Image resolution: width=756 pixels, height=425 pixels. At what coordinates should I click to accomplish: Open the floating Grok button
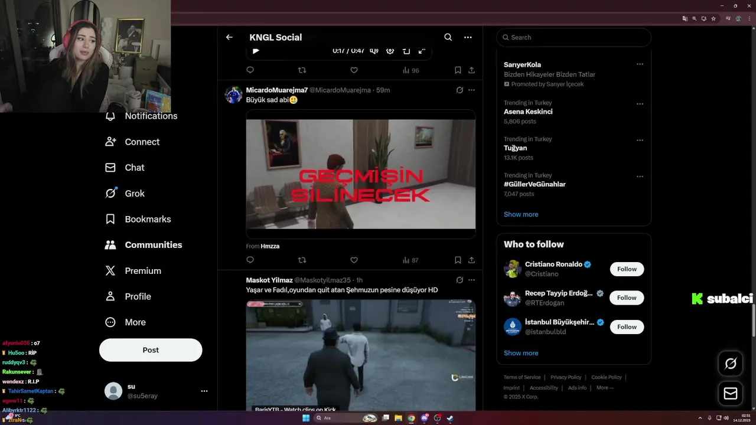[x=731, y=364]
